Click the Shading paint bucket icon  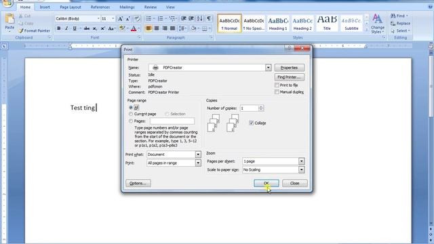coord(193,28)
